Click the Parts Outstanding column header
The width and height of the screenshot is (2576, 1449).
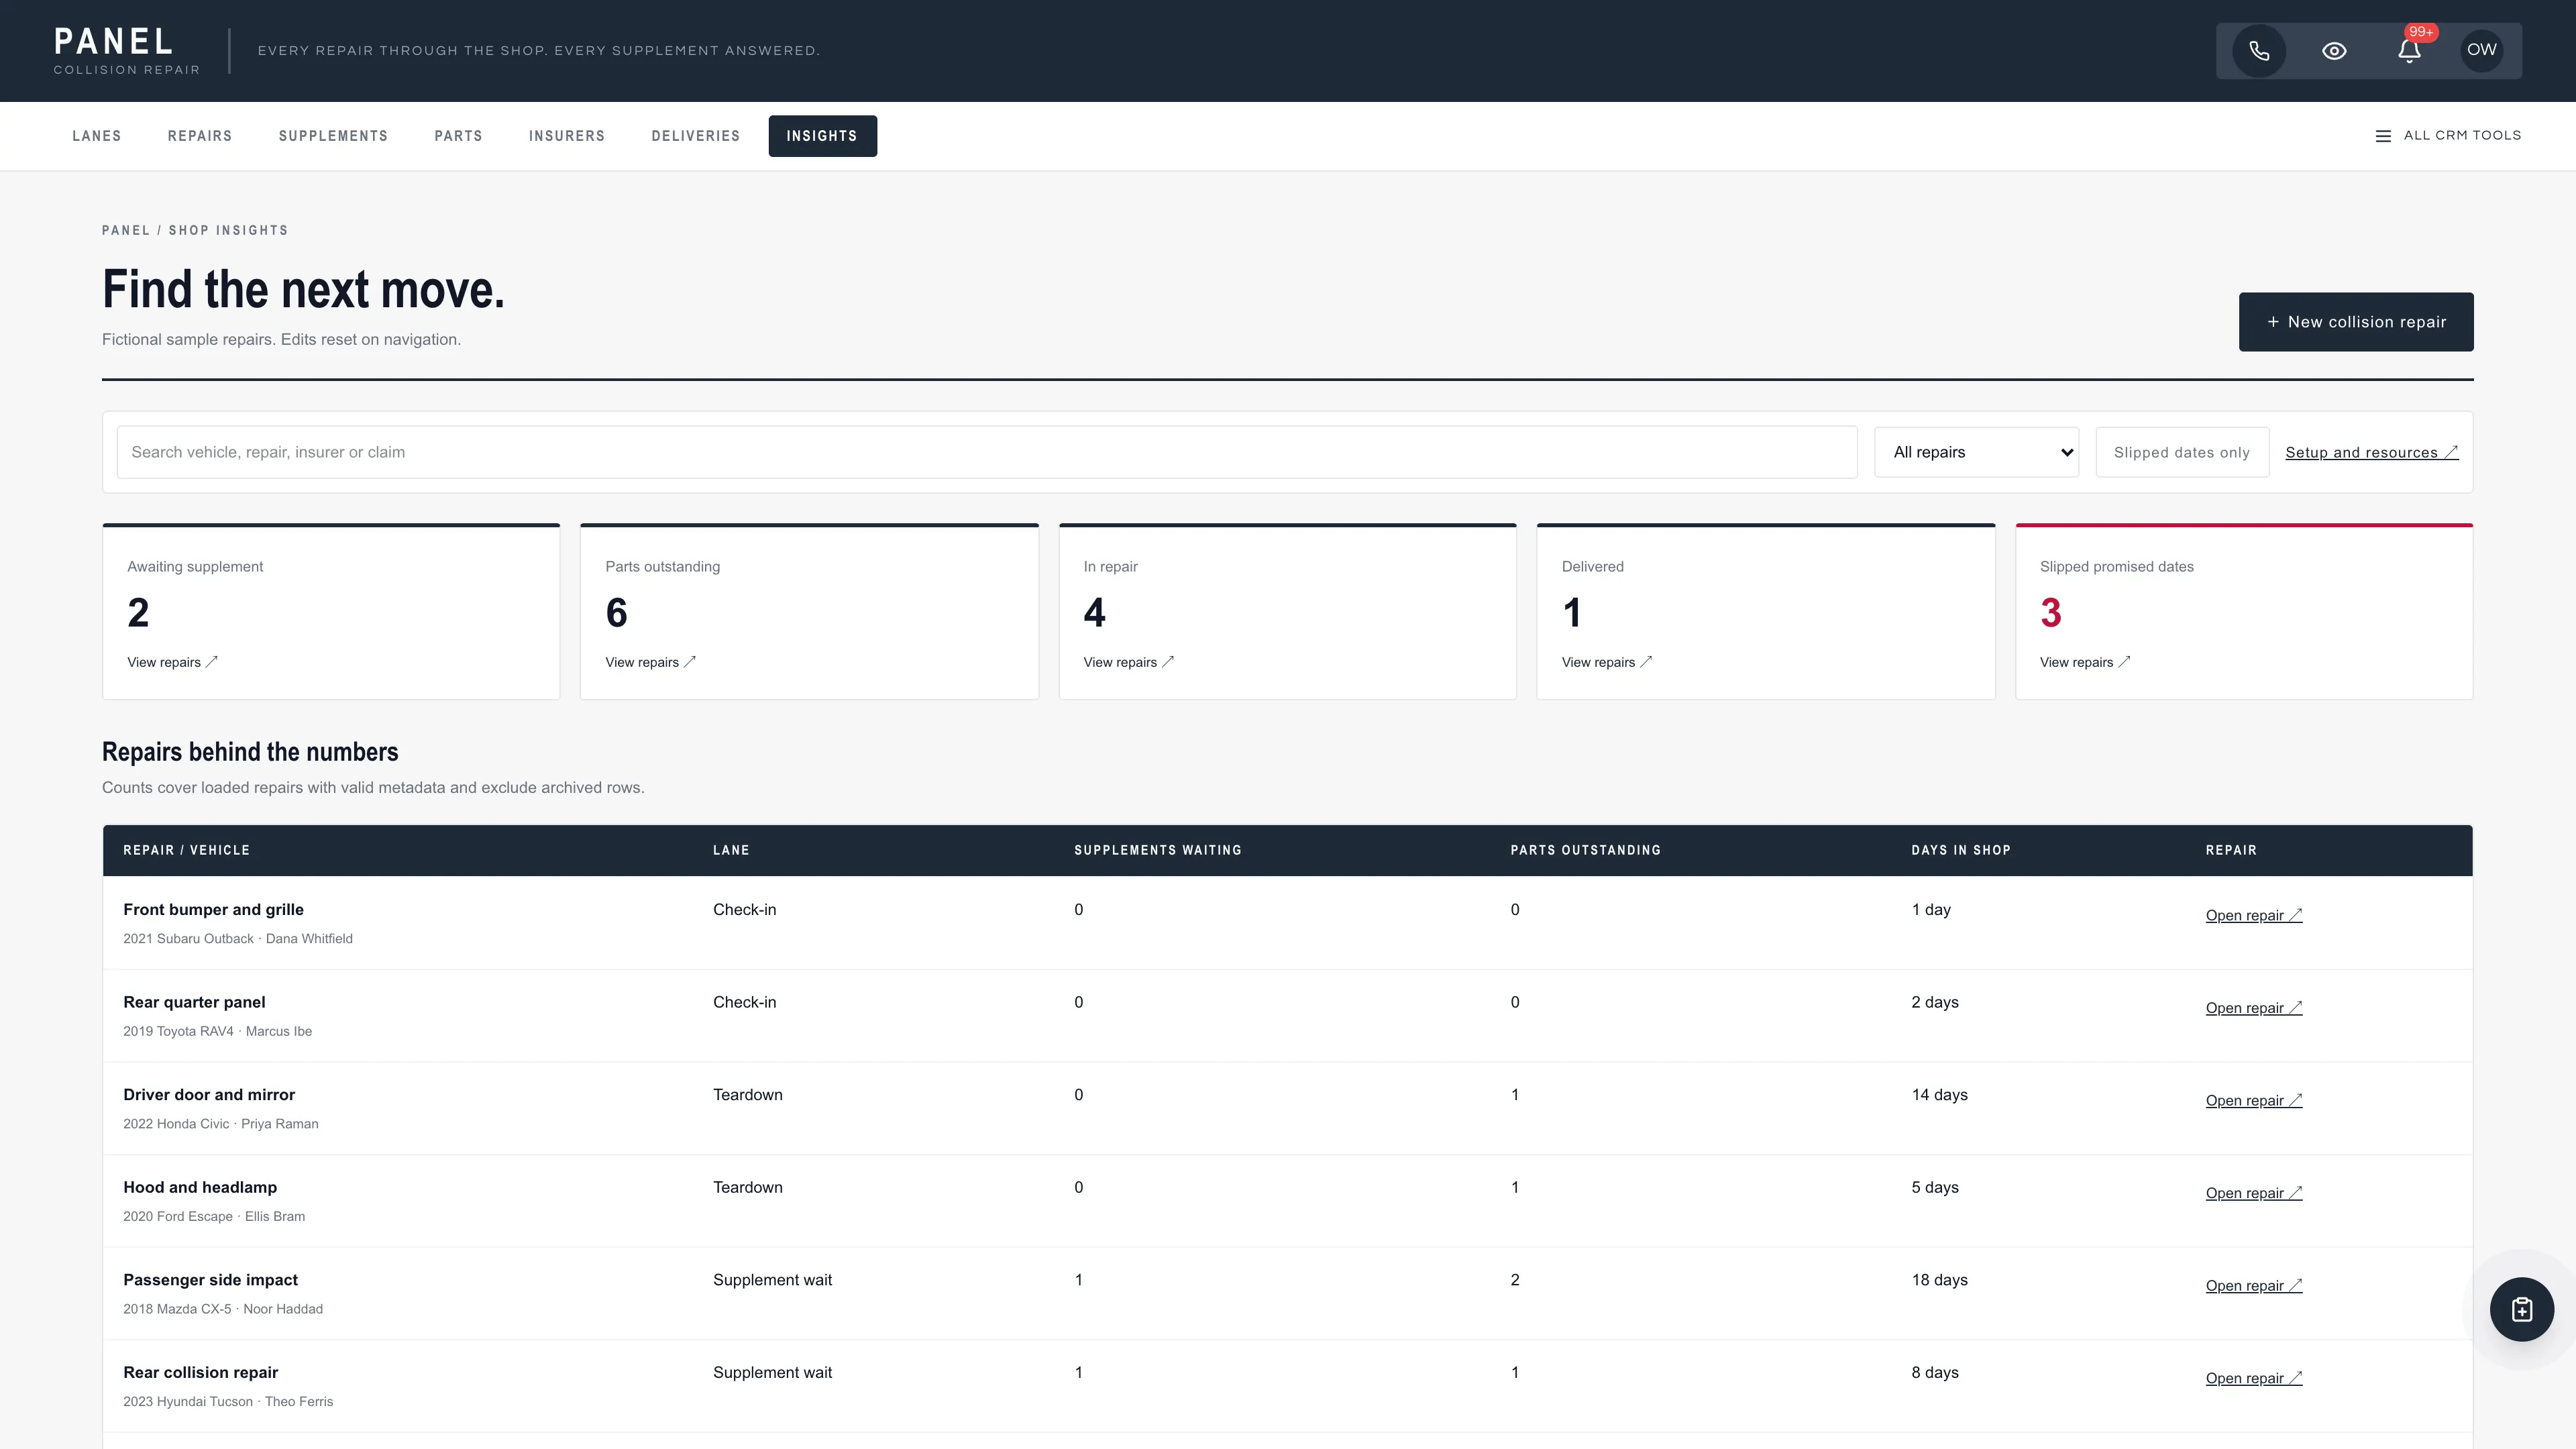1585,850
